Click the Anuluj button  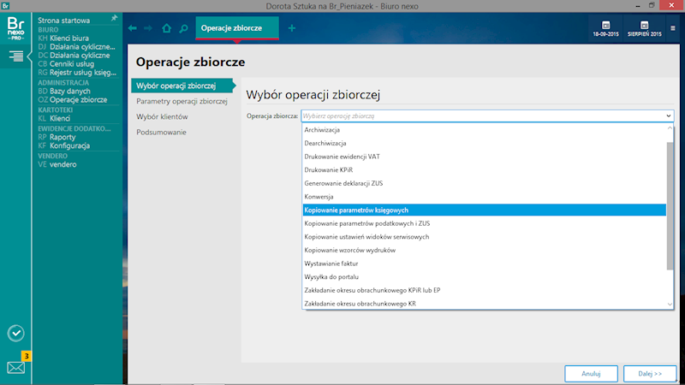[591, 374]
